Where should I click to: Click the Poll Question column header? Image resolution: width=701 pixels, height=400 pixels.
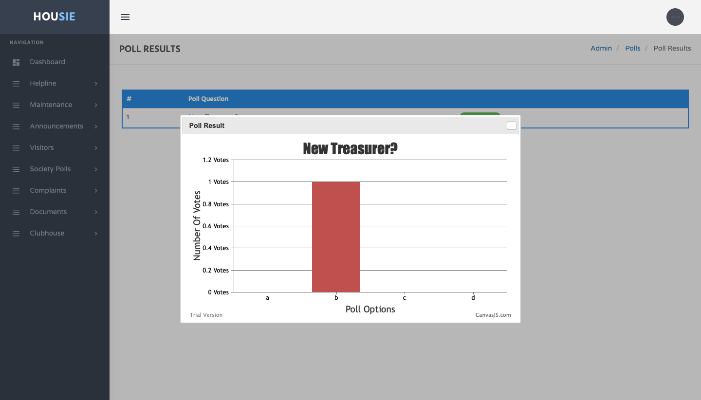pyautogui.click(x=208, y=99)
